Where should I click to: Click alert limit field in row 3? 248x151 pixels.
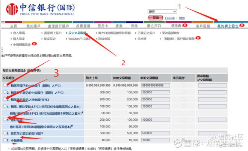pos(212,99)
